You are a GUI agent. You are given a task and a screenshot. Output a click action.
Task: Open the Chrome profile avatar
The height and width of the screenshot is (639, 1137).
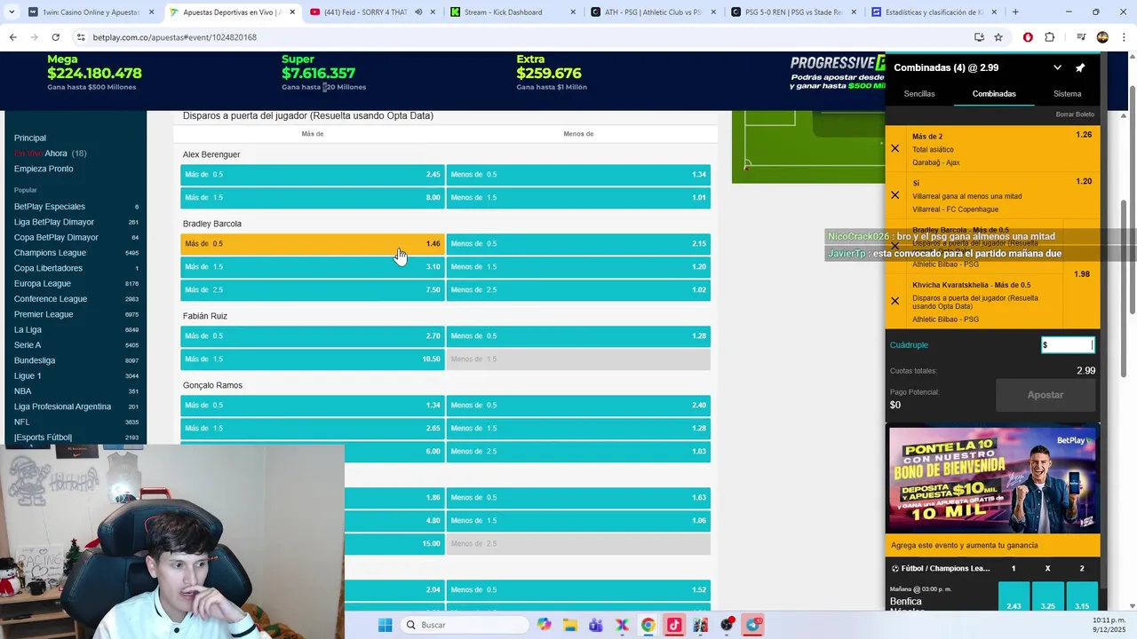point(1102,37)
